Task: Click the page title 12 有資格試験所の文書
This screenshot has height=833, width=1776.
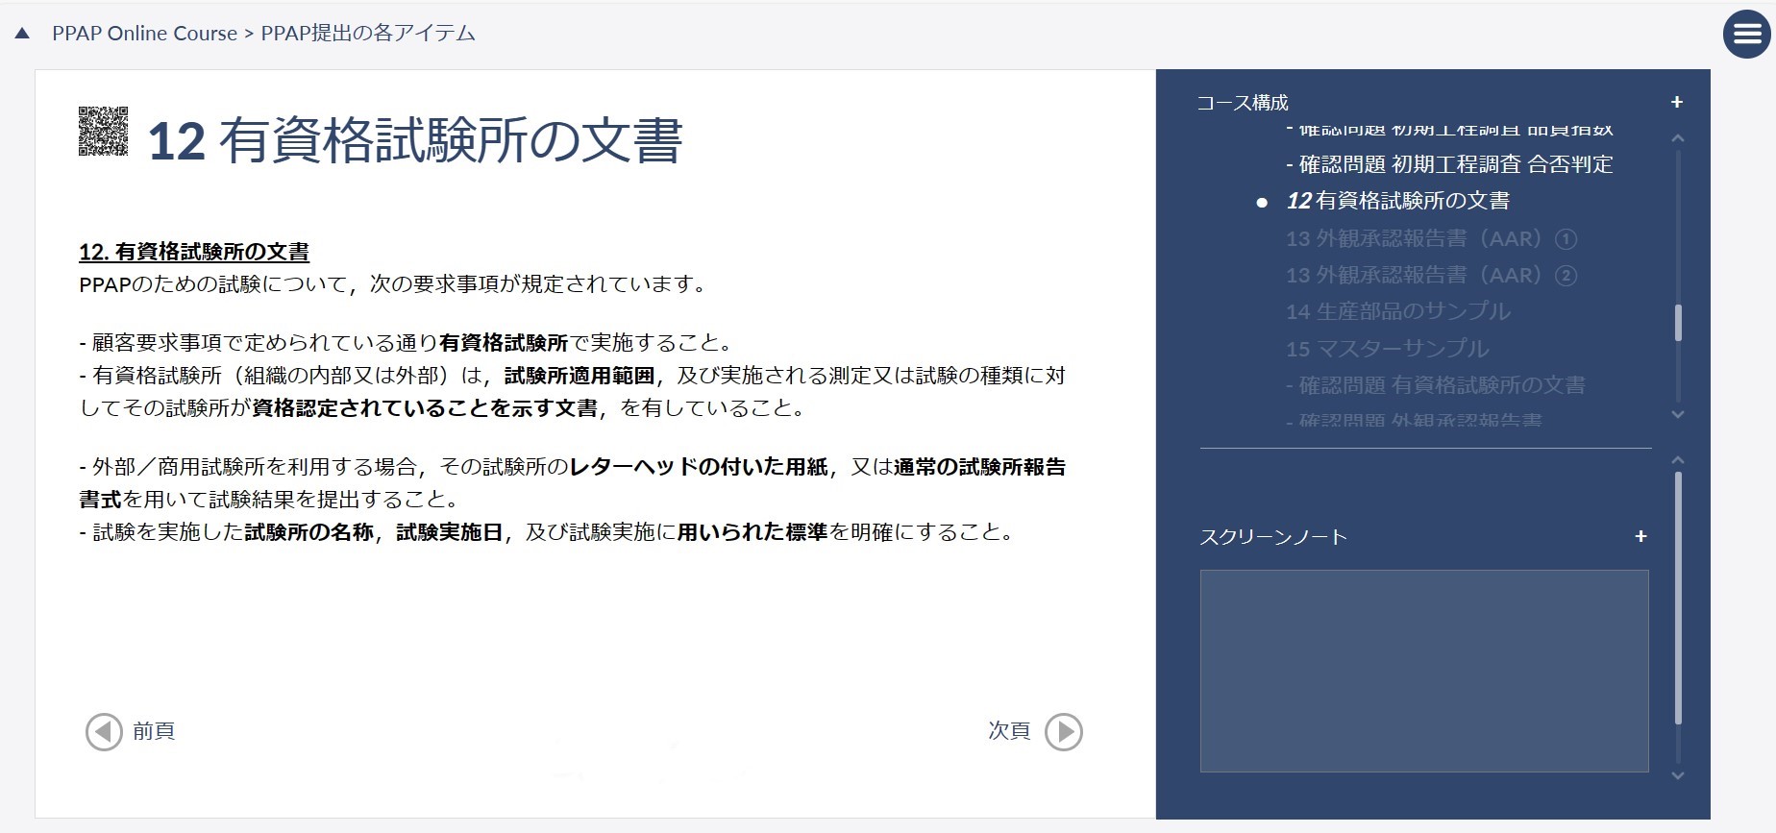Action: tap(415, 140)
